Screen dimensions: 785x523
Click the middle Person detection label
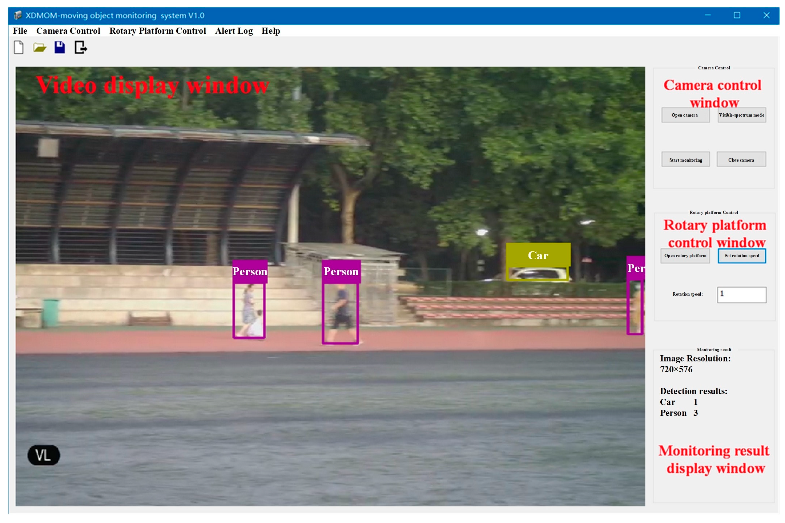click(341, 271)
